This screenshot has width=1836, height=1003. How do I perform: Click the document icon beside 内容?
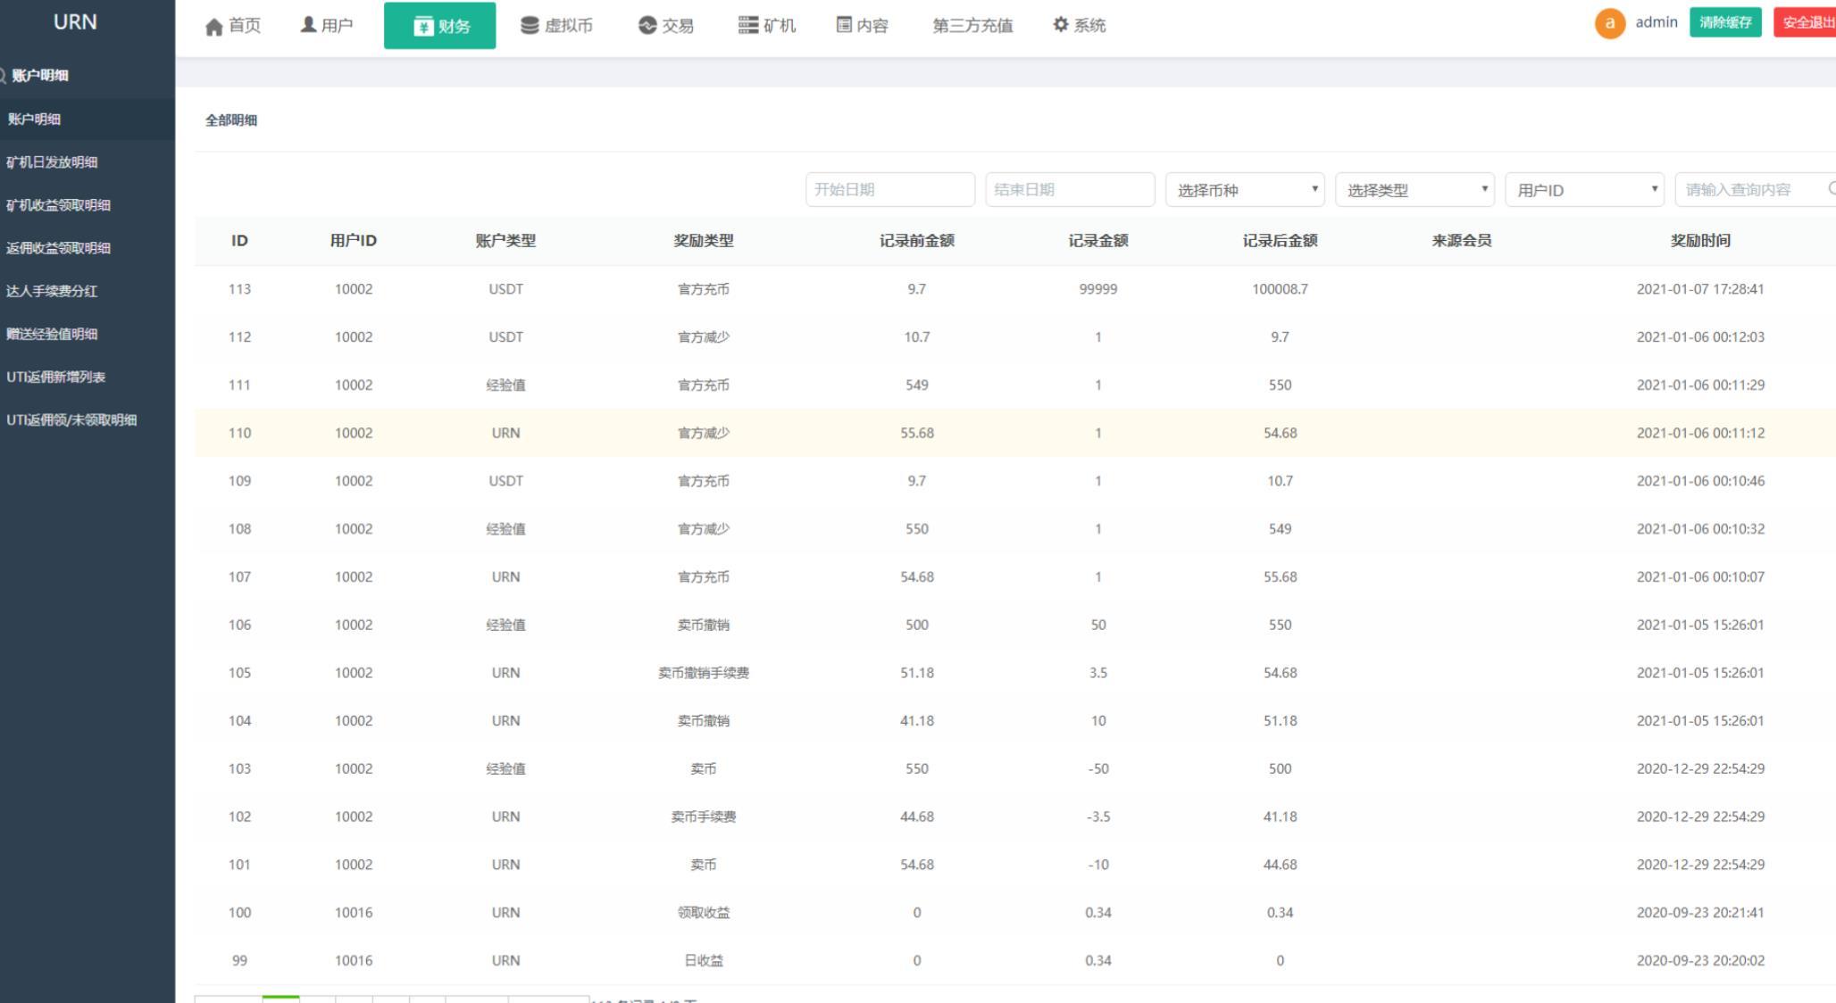coord(844,25)
